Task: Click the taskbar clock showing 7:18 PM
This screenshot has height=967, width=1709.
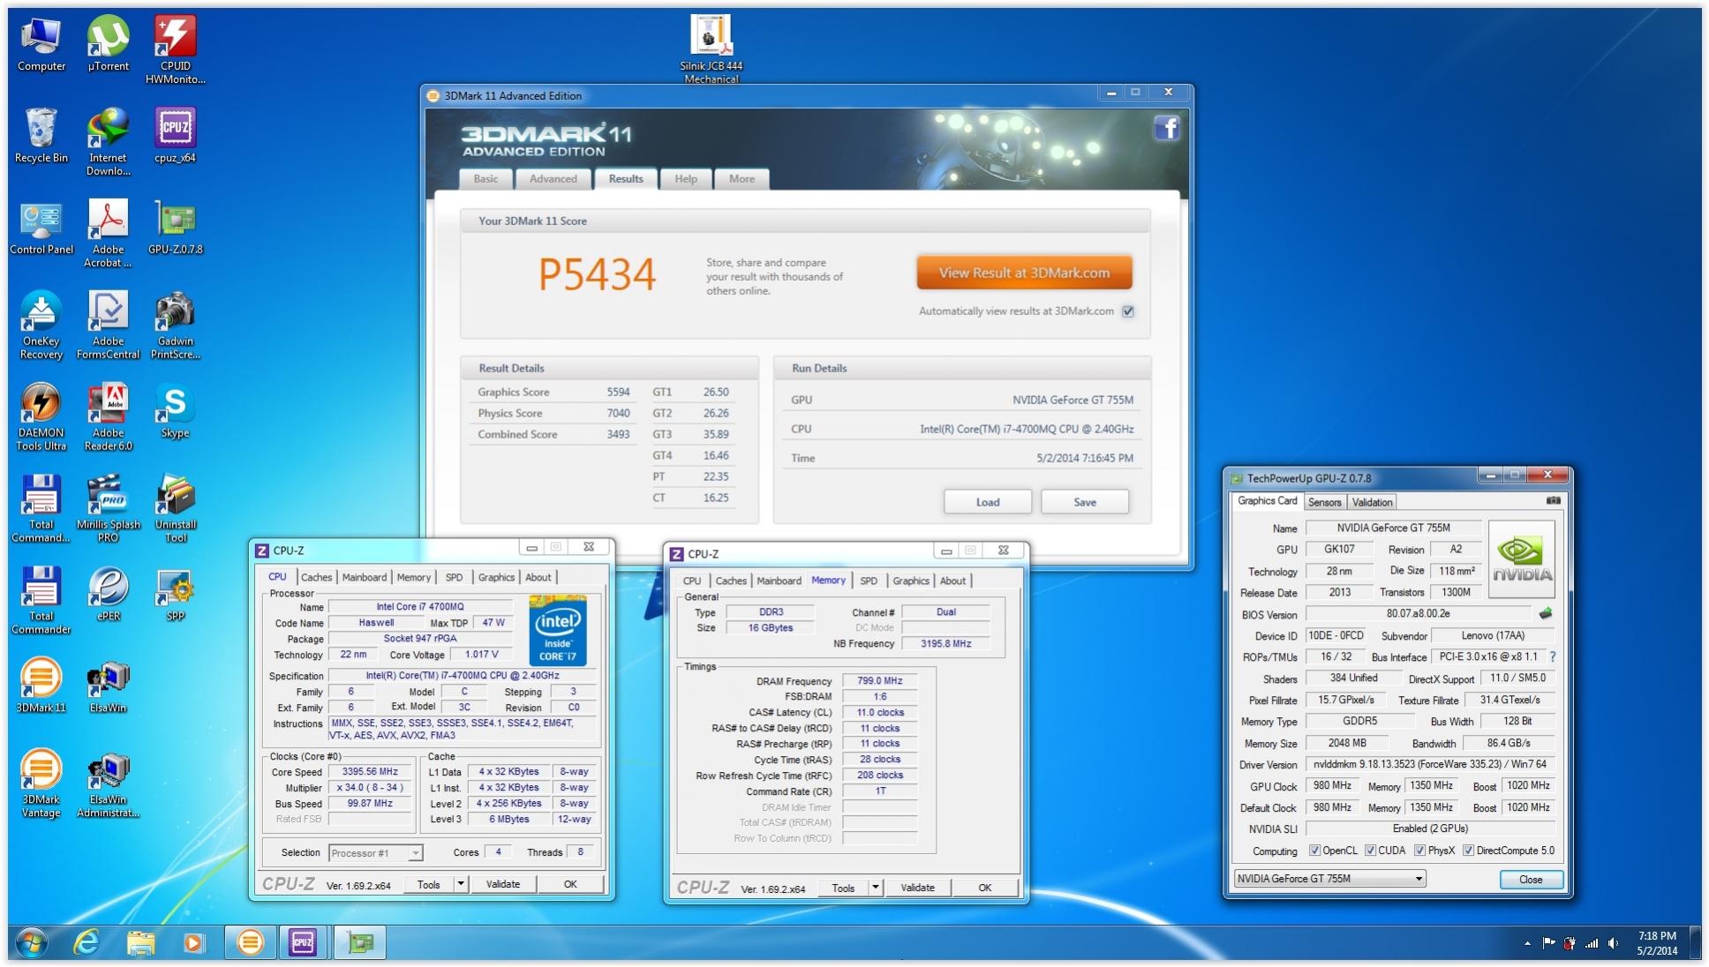Action: (x=1656, y=943)
